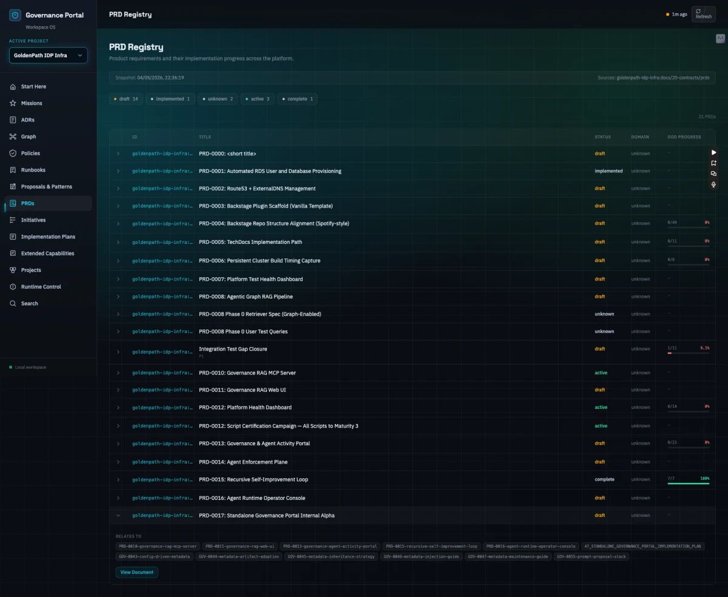Click the Local workspace status text
This screenshot has height=597, width=728.
pyautogui.click(x=30, y=368)
